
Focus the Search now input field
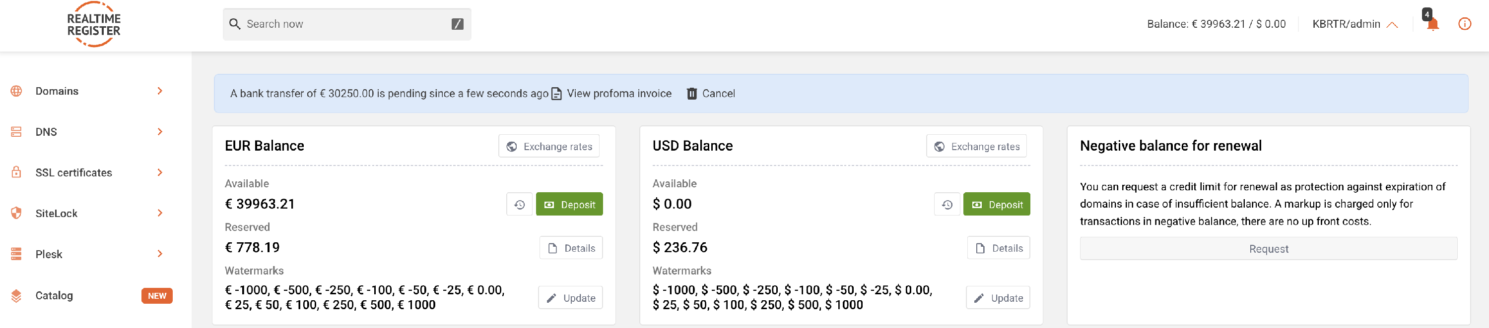(347, 24)
